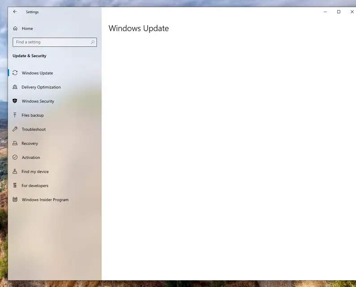Viewport: 356px width, 287px height.
Task: Click the search magnifier icon
Action: click(x=93, y=42)
